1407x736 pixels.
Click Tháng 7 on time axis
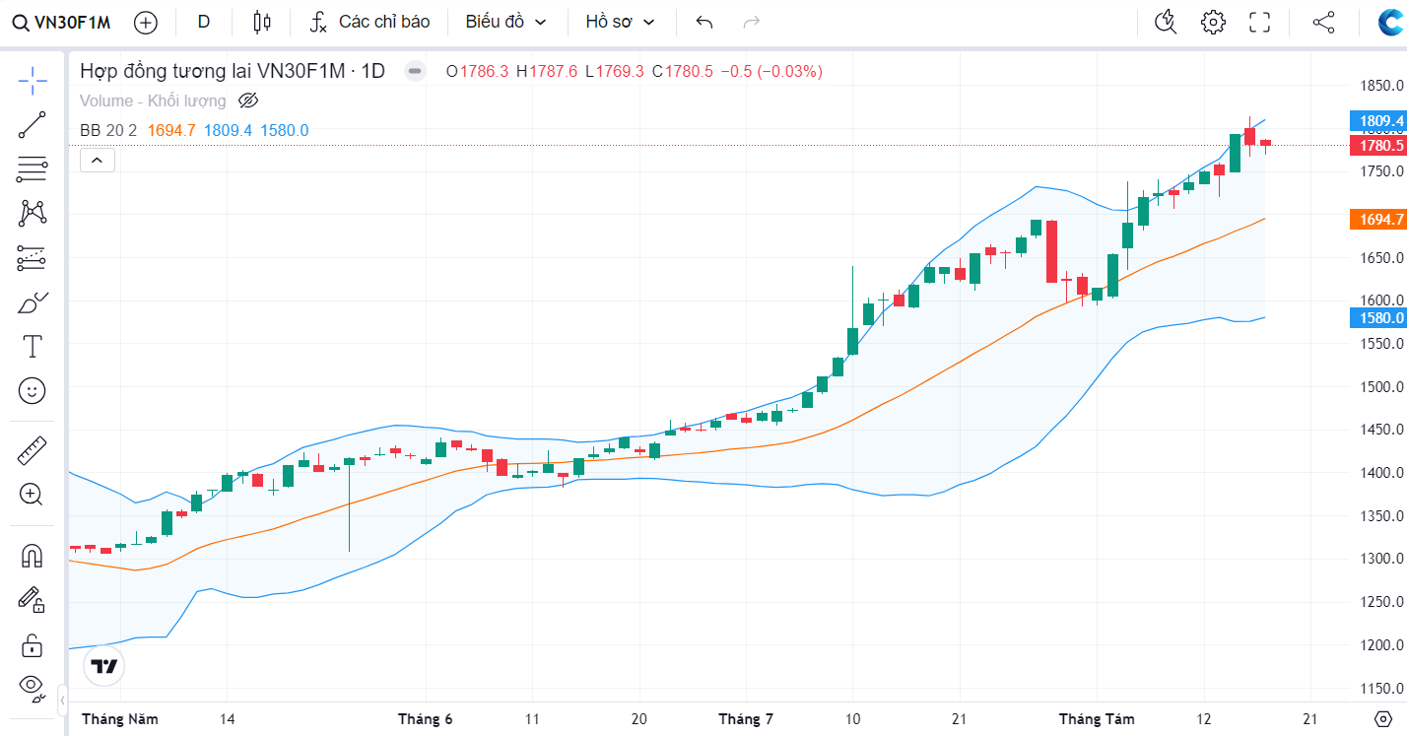746,719
